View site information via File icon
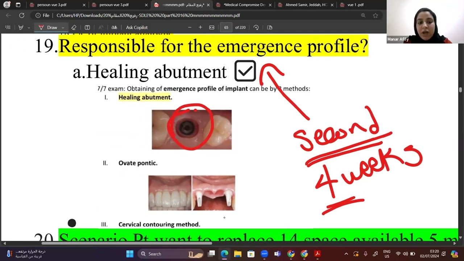Image resolution: width=464 pixels, height=261 pixels. [x=42, y=15]
